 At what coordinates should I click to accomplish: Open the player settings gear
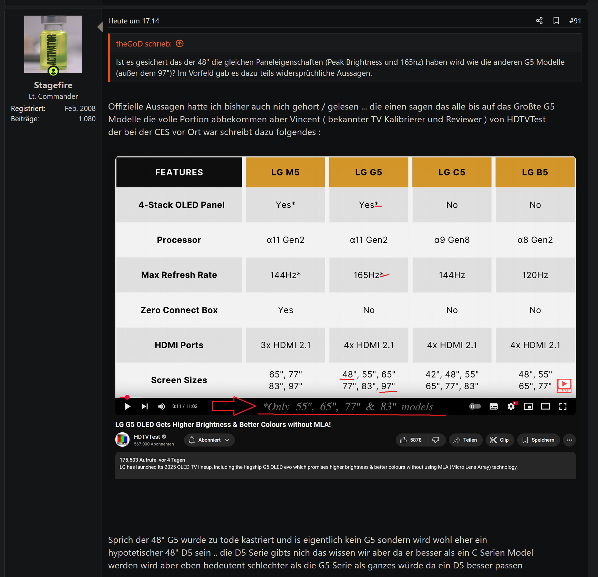tap(511, 406)
